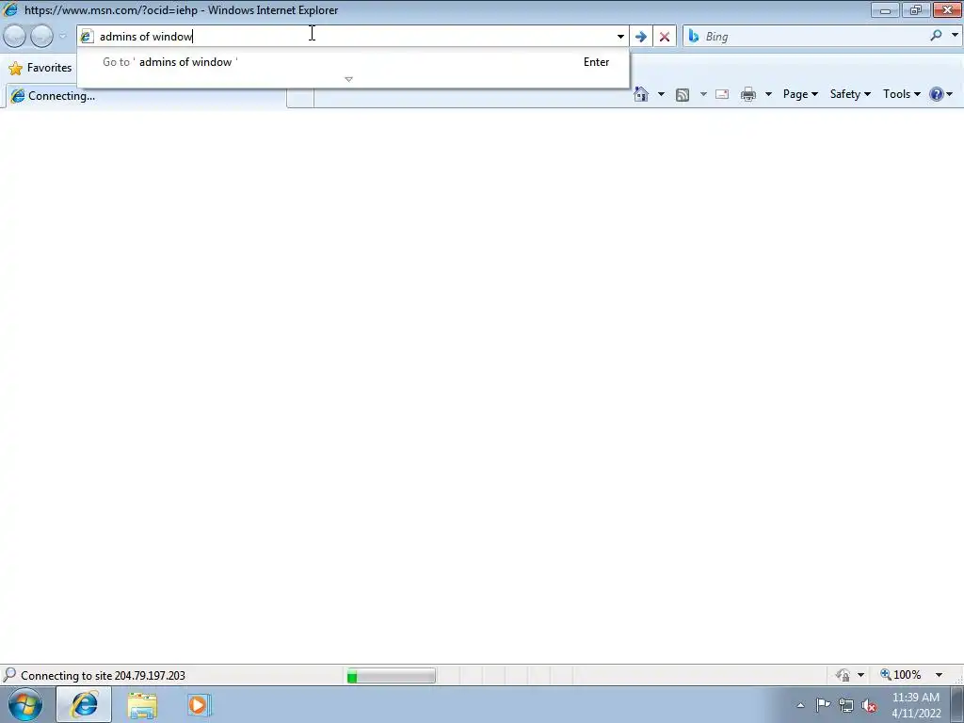Viewport: 964px width, 723px height.
Task: Click the Print icon
Action: point(748,94)
